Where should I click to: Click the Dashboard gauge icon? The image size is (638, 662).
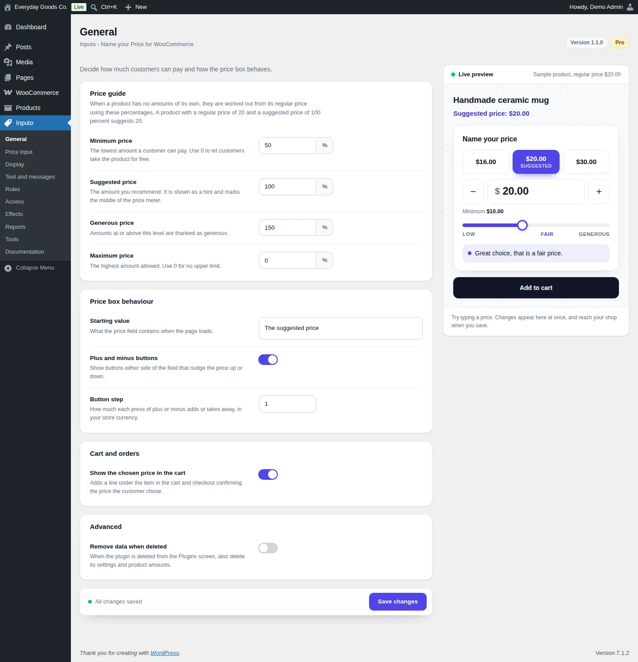pos(8,27)
